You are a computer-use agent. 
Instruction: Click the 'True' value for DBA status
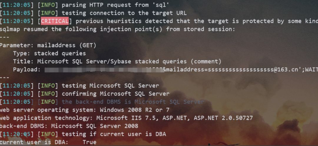[x=89, y=142]
